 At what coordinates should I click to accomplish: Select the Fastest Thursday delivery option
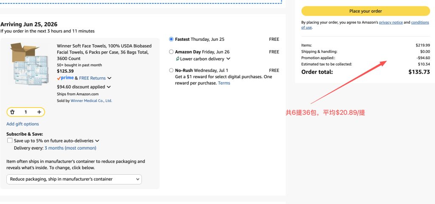coord(171,40)
